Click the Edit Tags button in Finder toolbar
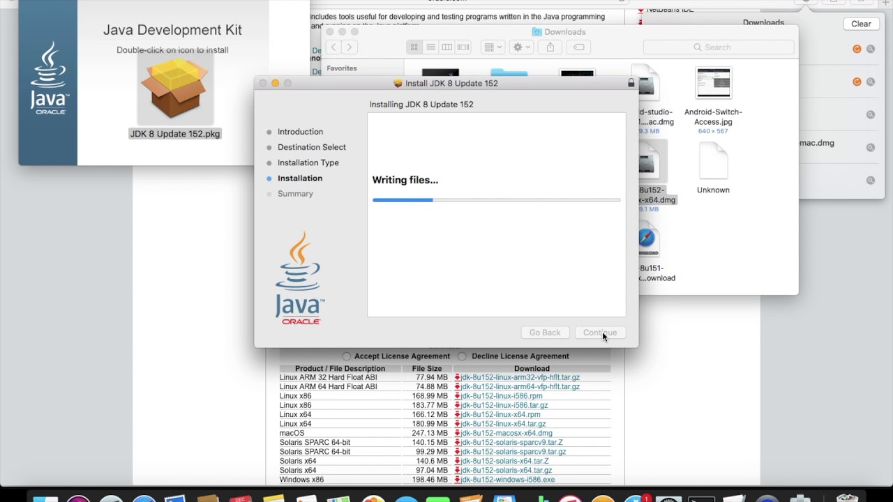The height and width of the screenshot is (502, 893). tap(578, 47)
